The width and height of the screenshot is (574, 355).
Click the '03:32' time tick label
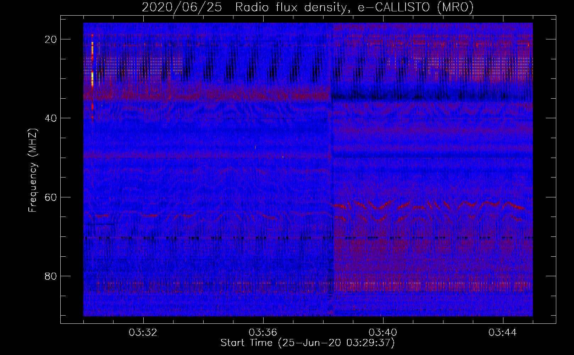point(143,333)
